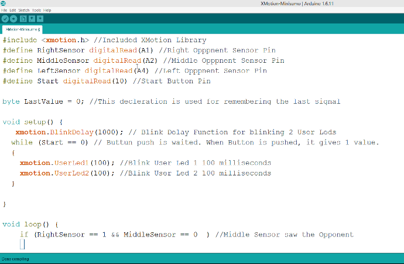Select the XMotion-Minisumo sketch tab
Viewport: 404px width, 264px height.
[x=22, y=29]
